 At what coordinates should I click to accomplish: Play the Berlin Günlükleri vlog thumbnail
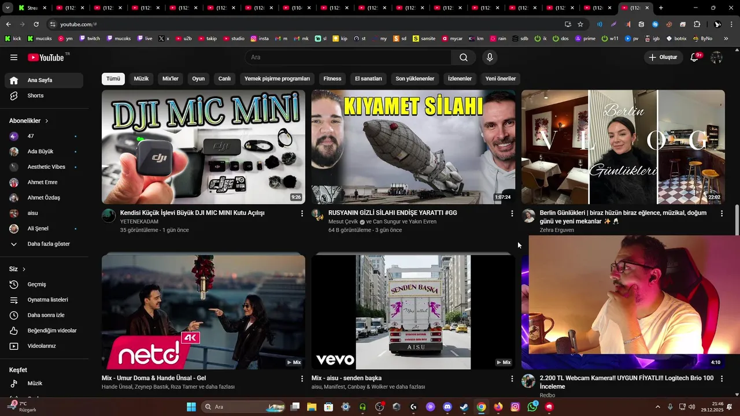[623, 147]
